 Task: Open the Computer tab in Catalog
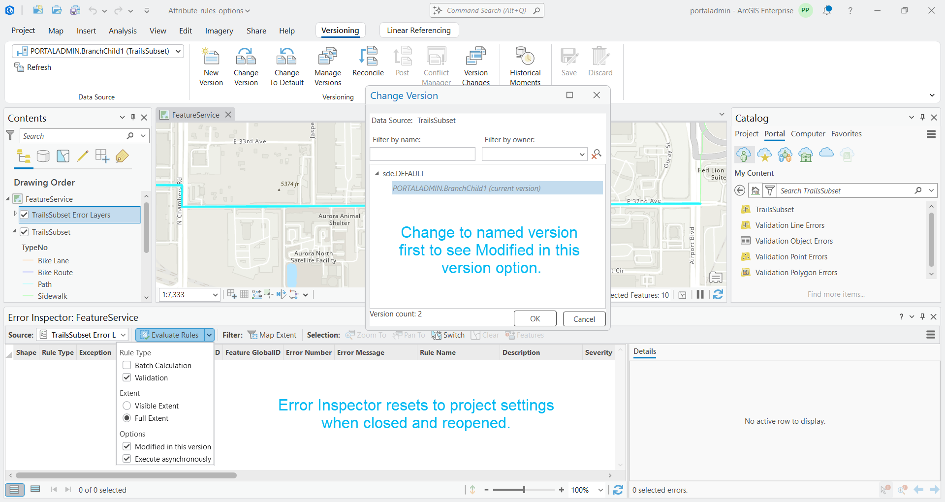(x=808, y=133)
